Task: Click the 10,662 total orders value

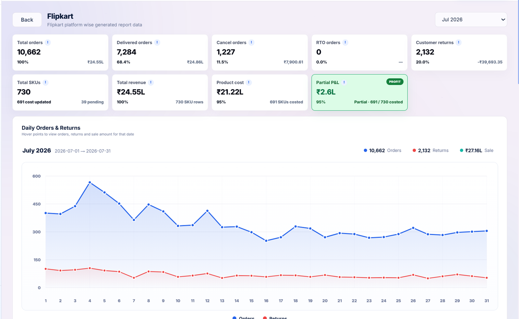Action: (x=29, y=52)
